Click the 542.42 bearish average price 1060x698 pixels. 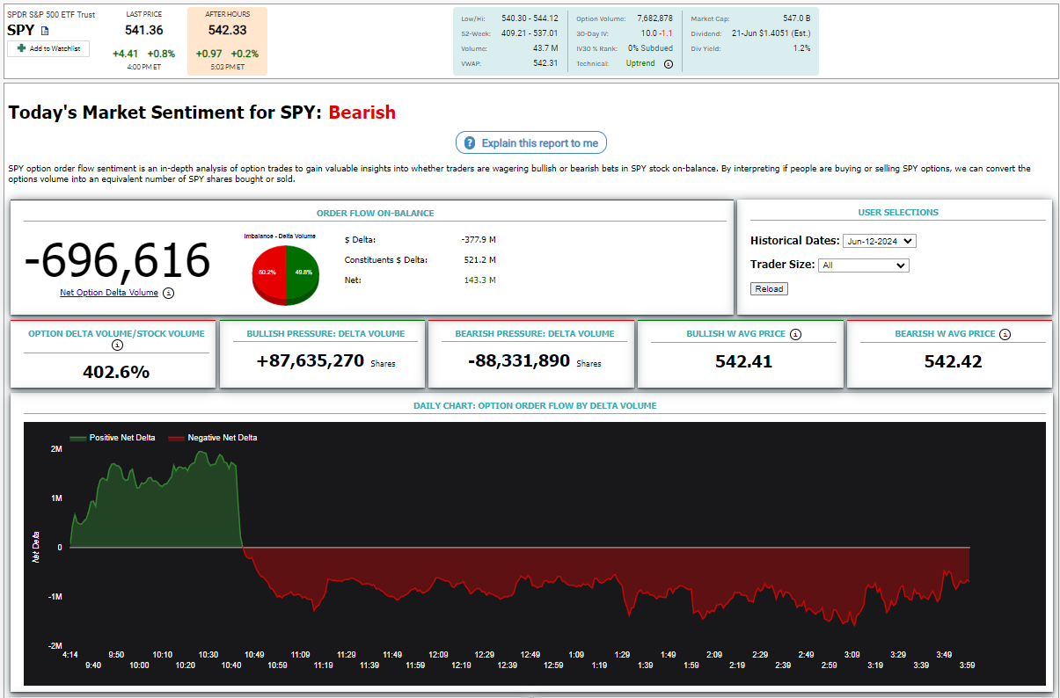click(953, 361)
